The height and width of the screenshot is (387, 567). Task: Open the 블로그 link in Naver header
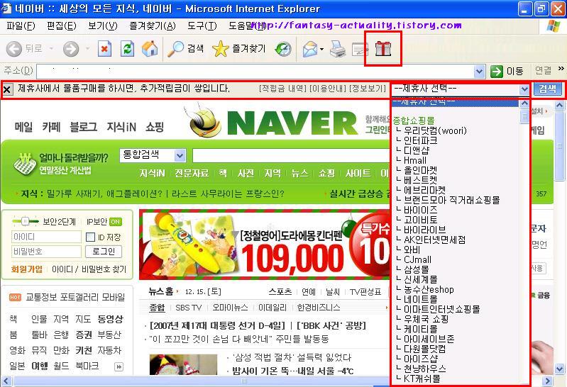pyautogui.click(x=83, y=127)
